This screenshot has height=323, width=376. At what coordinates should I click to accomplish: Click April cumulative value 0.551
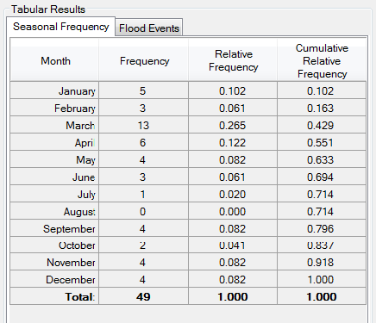[x=322, y=142]
